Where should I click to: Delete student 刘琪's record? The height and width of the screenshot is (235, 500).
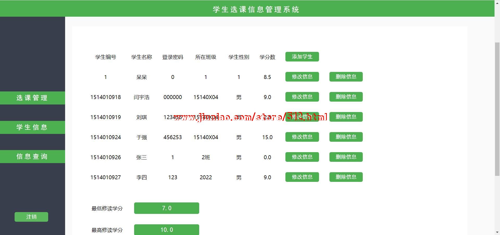point(346,117)
